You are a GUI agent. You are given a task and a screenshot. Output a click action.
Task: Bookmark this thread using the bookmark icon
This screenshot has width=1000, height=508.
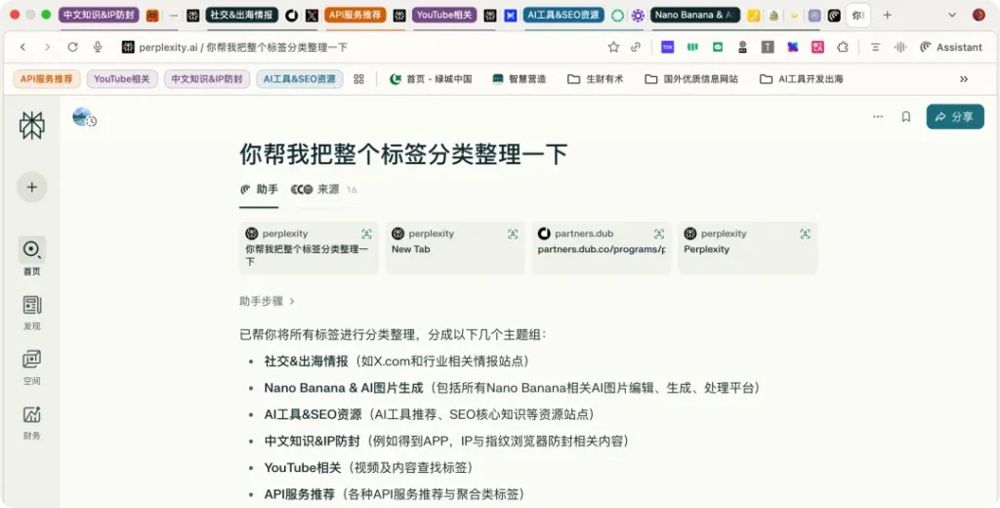(905, 117)
